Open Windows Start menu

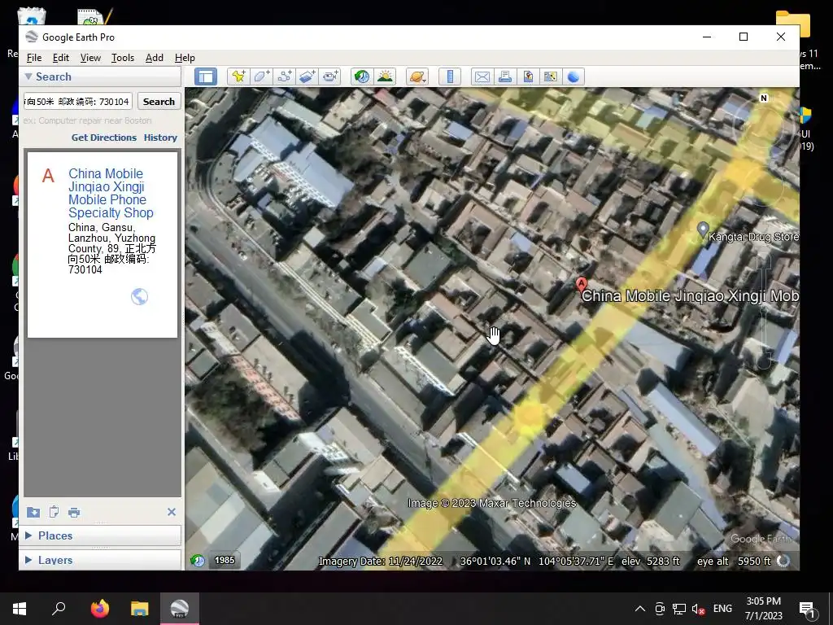20,609
